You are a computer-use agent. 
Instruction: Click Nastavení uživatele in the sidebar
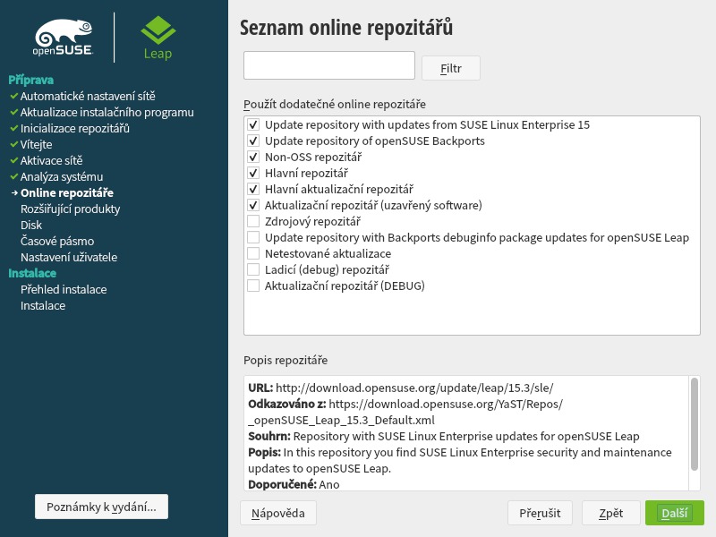point(69,257)
